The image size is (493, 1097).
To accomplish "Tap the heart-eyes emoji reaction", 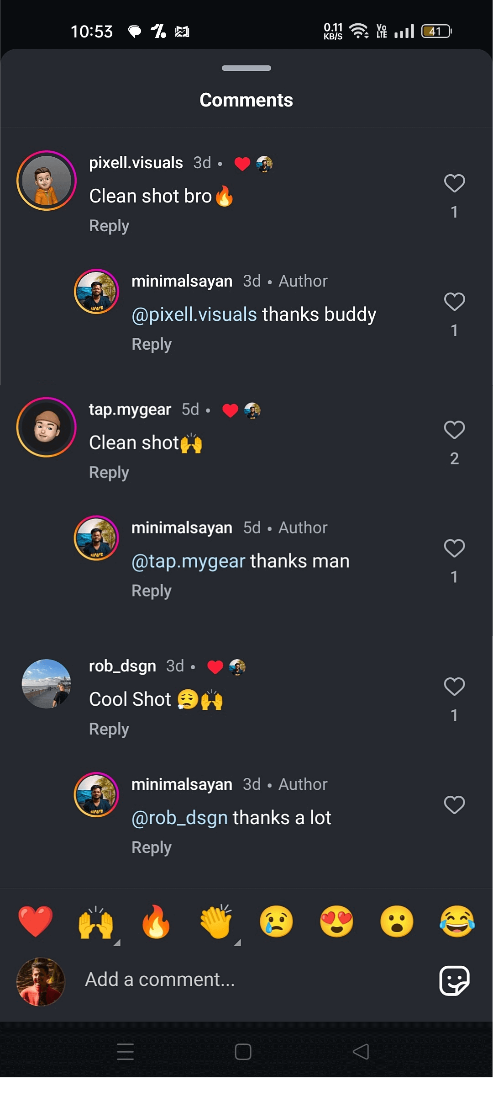I will point(336,921).
